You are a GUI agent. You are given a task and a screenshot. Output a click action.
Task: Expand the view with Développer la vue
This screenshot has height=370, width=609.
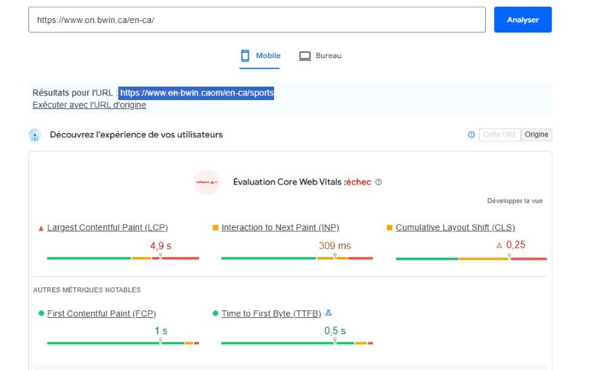tap(515, 201)
